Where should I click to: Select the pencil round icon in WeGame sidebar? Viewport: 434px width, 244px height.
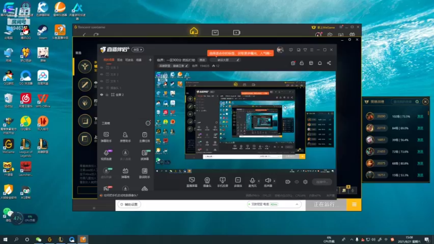[85, 85]
